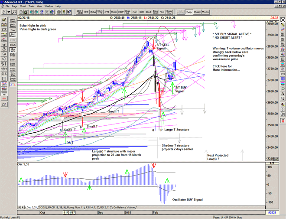Viewport: 286px width, 219px height.
Task: Open the Chart menu
Action: (23, 7)
